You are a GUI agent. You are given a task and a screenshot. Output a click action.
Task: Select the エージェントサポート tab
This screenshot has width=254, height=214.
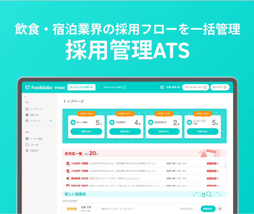[81, 87]
